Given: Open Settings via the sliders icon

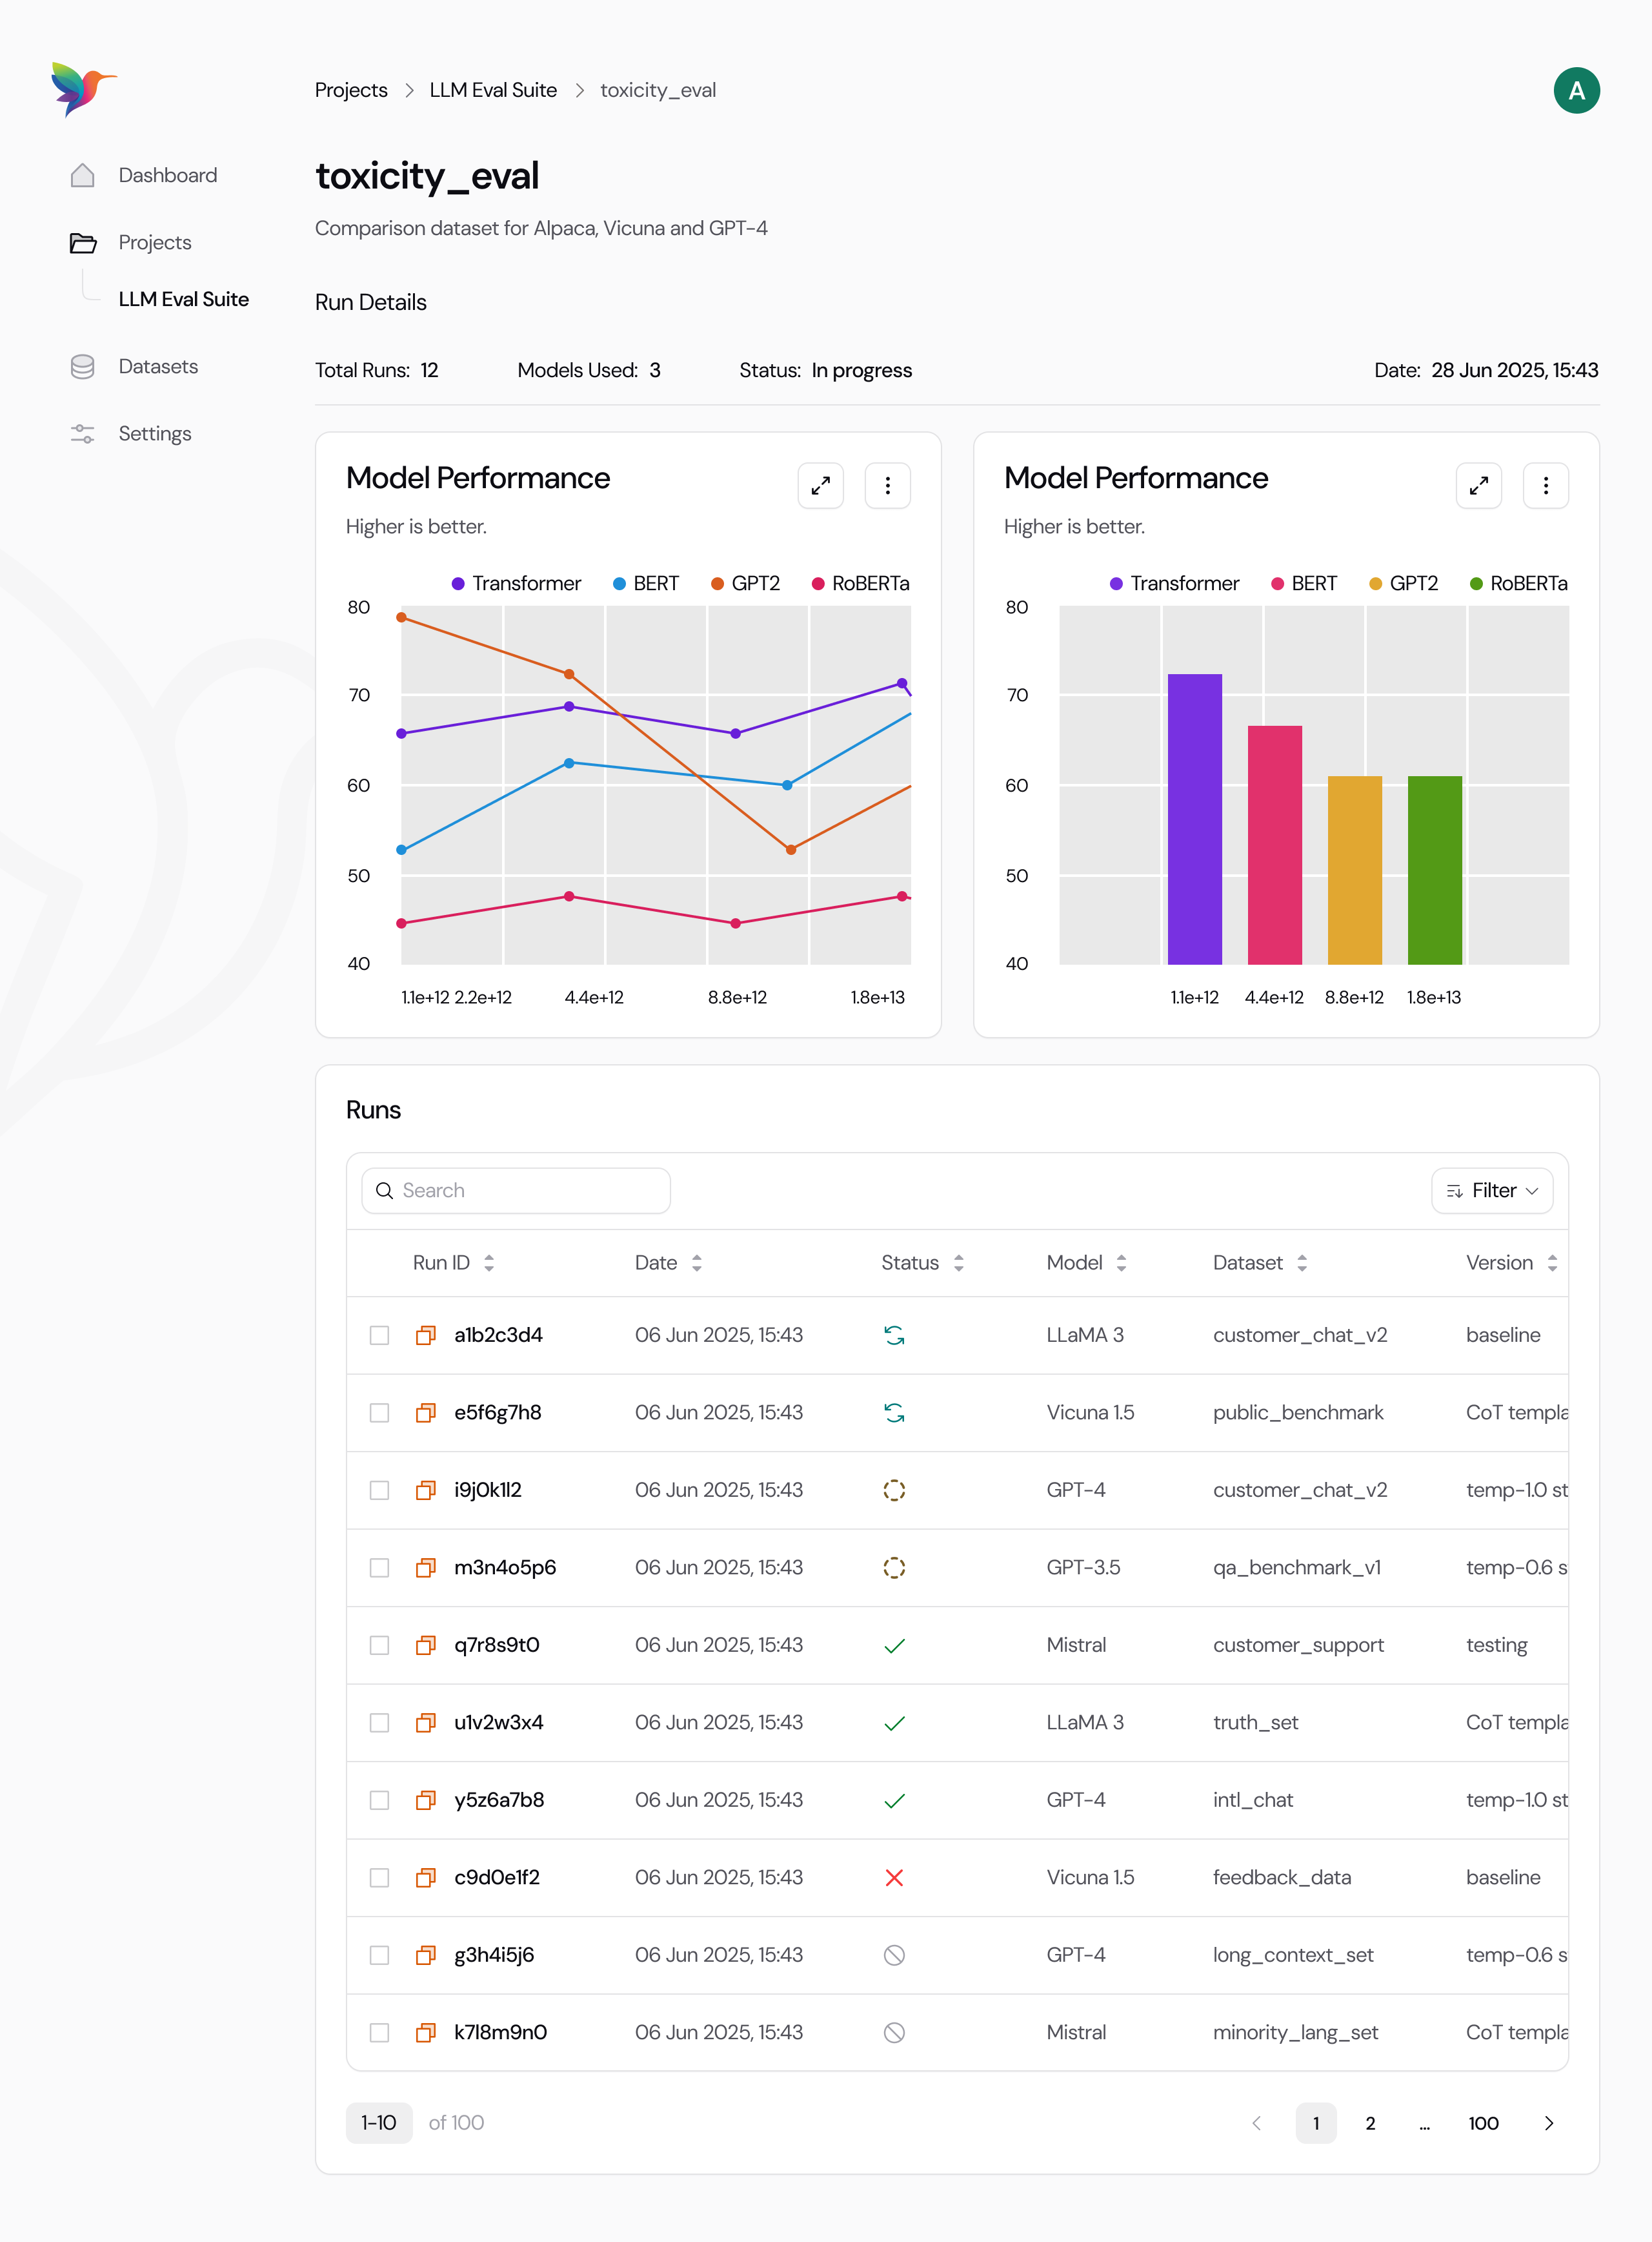Looking at the screenshot, I should click(x=83, y=433).
